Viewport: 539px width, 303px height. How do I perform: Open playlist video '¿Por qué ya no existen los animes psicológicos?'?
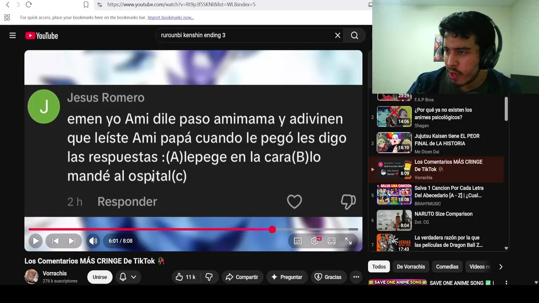point(443,114)
